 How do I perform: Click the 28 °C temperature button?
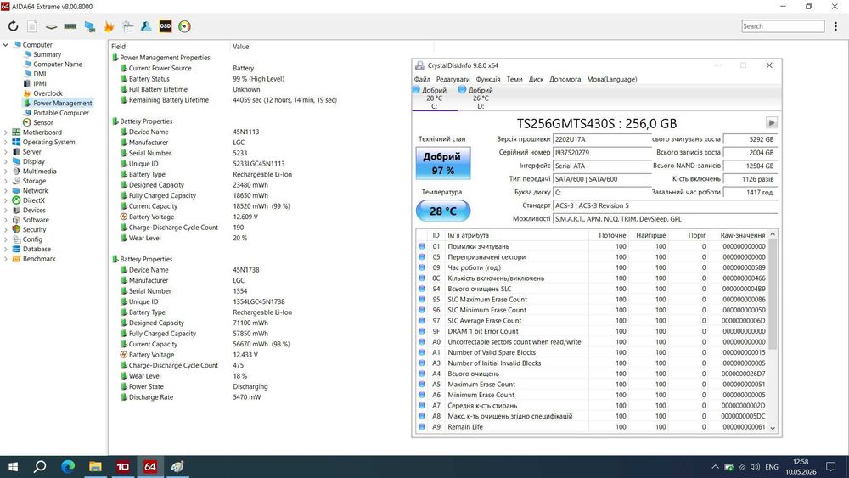tap(443, 211)
